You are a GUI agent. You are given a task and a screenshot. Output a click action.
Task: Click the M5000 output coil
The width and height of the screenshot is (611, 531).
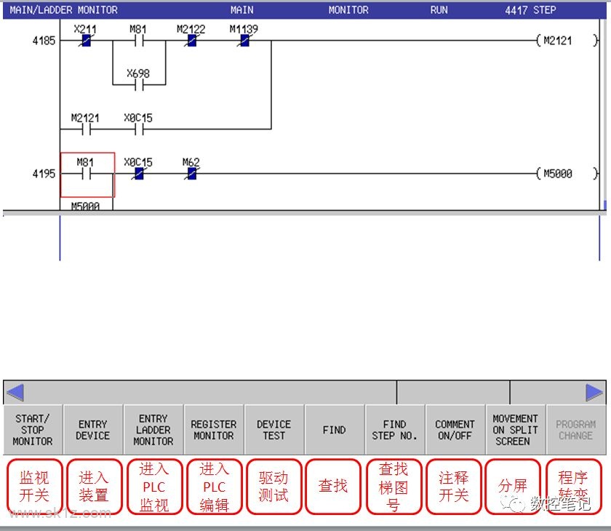(567, 173)
